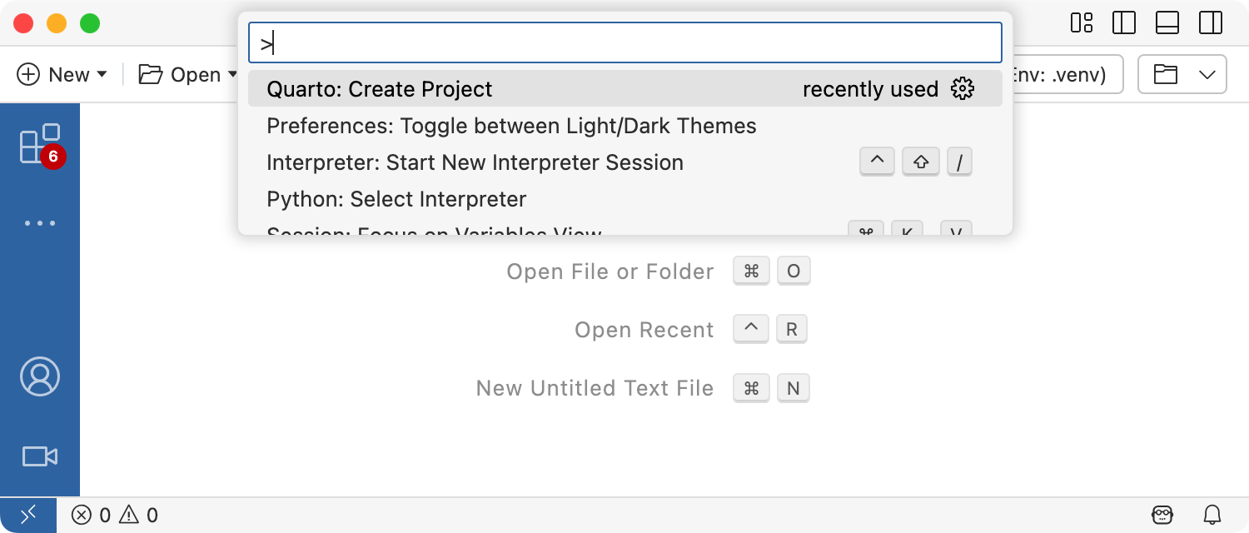Select Preferences: Toggle between Light/Dark Themes
Screen dimensions: 1249x533
(511, 126)
